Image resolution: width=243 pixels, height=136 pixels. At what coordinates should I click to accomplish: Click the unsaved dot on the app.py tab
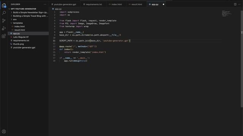pyautogui.click(x=163, y=4)
